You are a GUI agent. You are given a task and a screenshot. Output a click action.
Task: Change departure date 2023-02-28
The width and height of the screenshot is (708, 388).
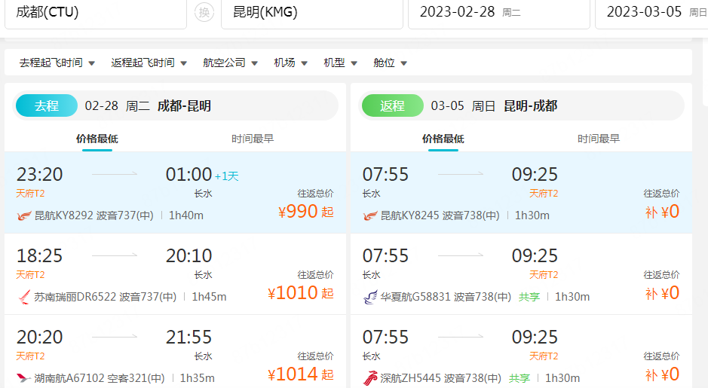click(x=499, y=12)
